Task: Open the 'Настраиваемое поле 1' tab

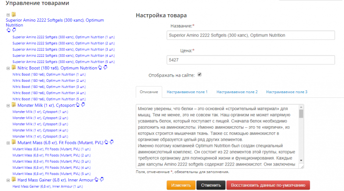Action: click(x=187, y=92)
